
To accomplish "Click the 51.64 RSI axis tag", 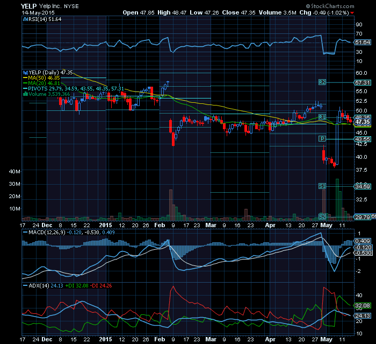I will tap(363, 43).
